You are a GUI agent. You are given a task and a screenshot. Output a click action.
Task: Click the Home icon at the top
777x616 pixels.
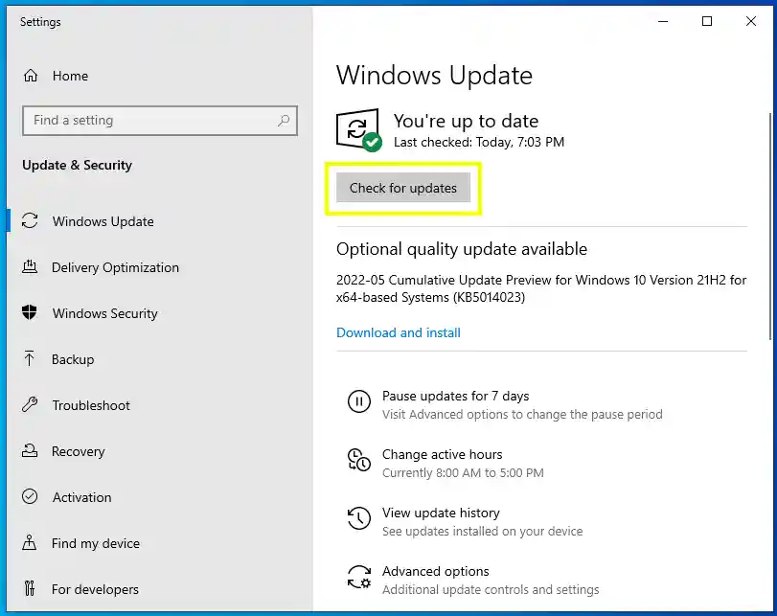(x=33, y=76)
